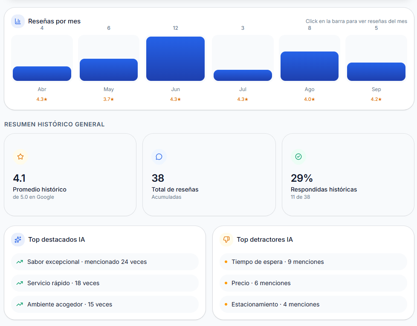This screenshot has width=417, height=326.
Task: Click the star icon above Promedio histórico
Action: (20, 157)
